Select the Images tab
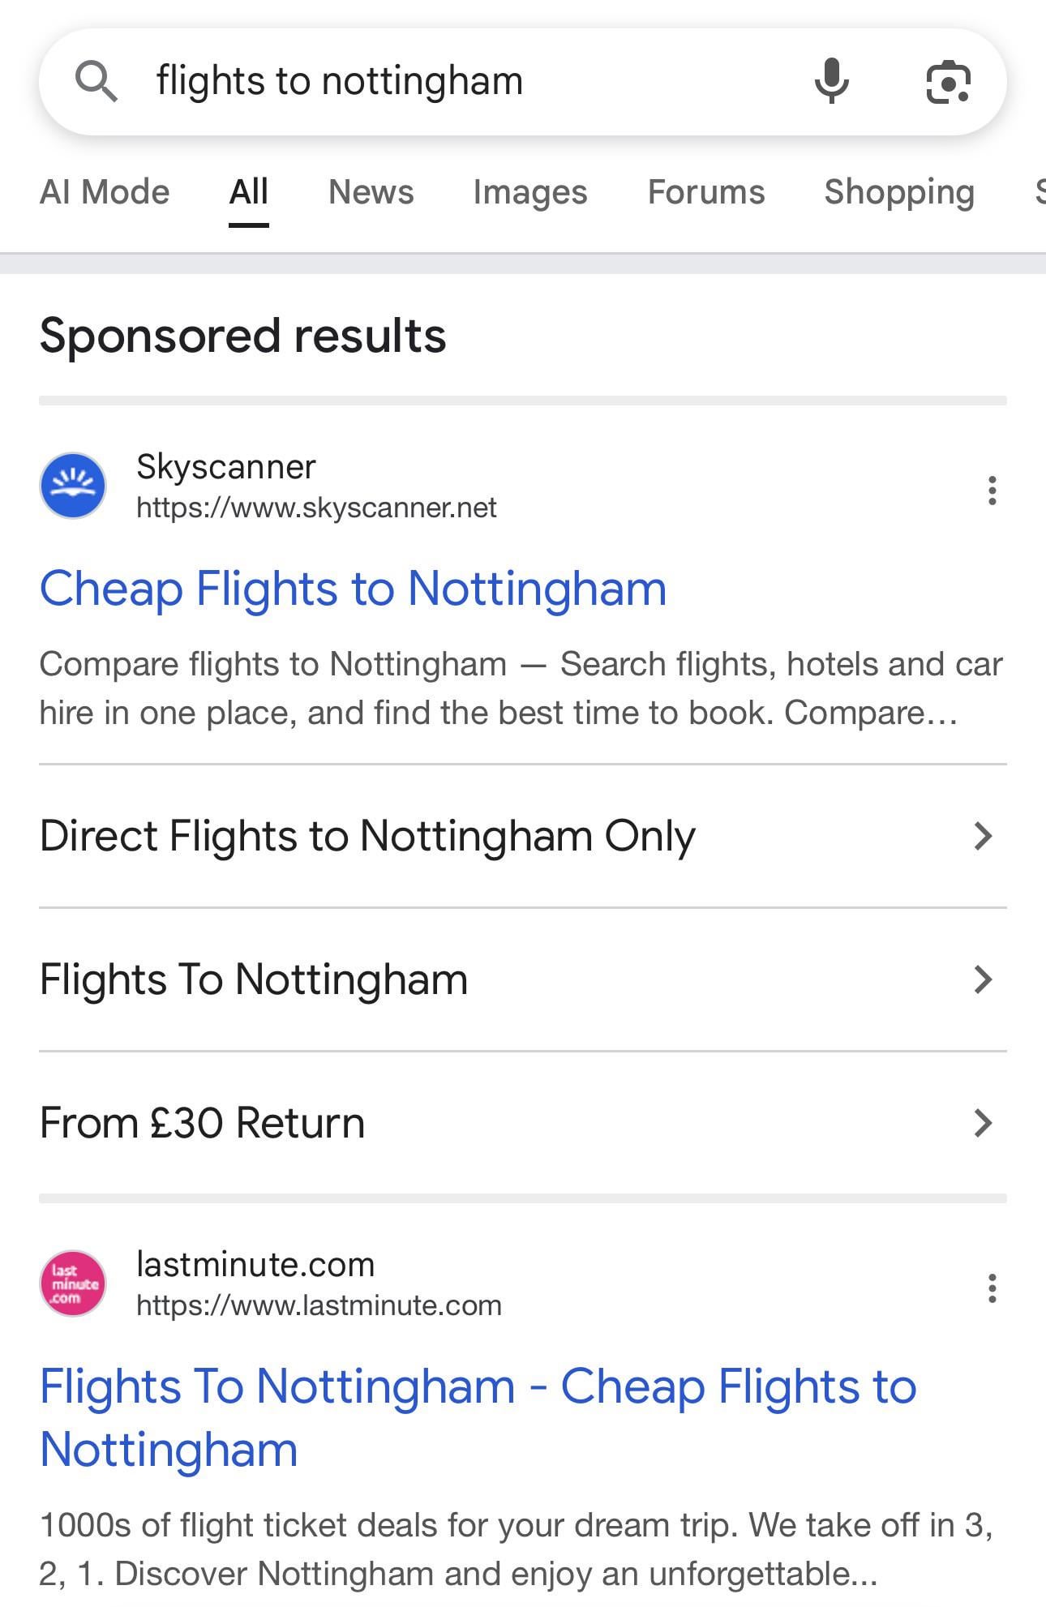The height and width of the screenshot is (1607, 1046). [530, 192]
